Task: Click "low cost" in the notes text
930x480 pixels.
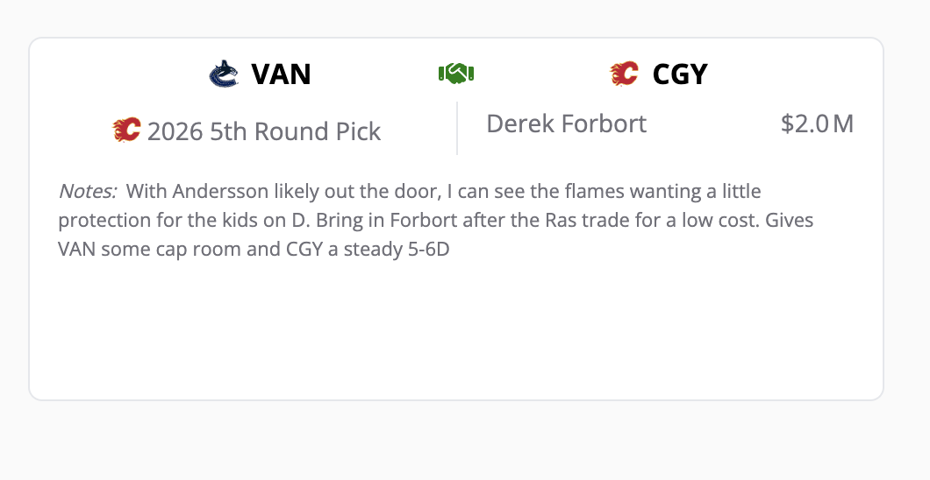Action: point(711,220)
